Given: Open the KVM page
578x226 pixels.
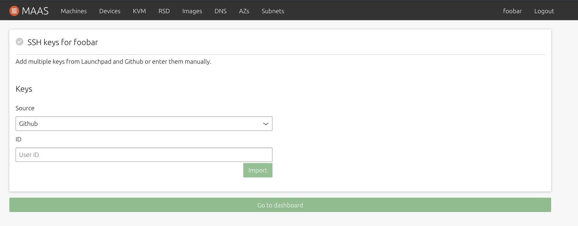Looking at the screenshot, I should point(139,11).
